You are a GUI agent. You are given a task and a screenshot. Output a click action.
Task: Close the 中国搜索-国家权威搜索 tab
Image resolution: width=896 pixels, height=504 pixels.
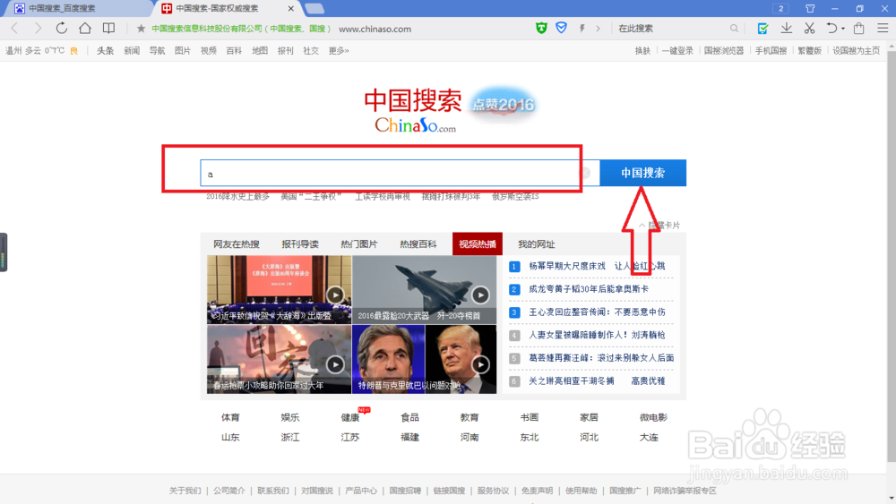[291, 9]
